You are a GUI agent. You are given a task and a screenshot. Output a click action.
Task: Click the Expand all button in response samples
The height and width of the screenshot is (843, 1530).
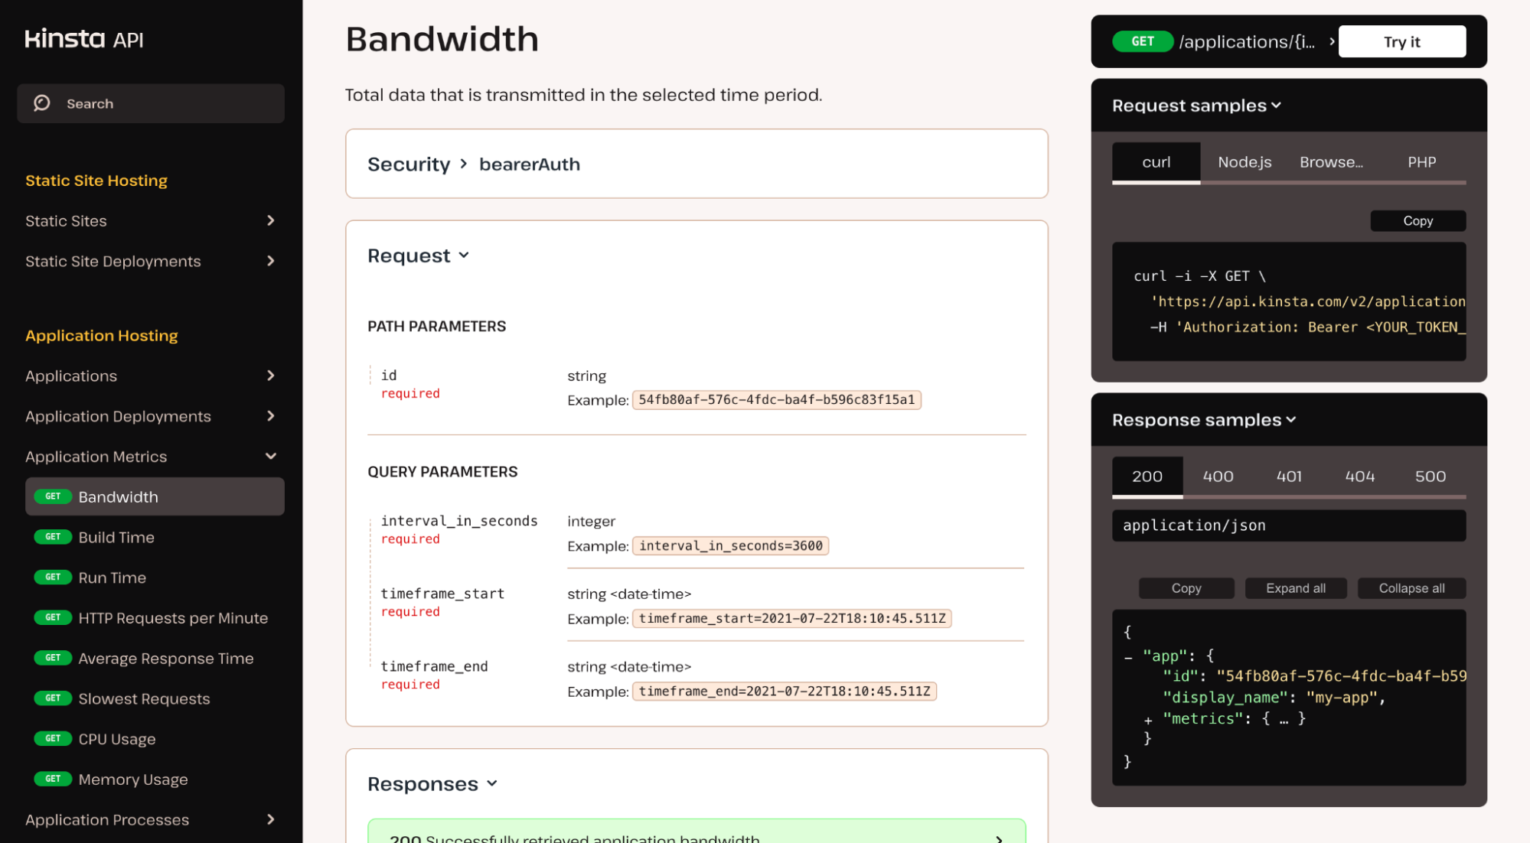pos(1295,589)
